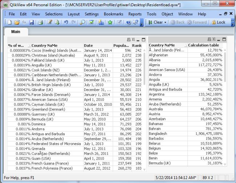
Task: Click sort indicator on % of w... column
Action: tap(29, 46)
